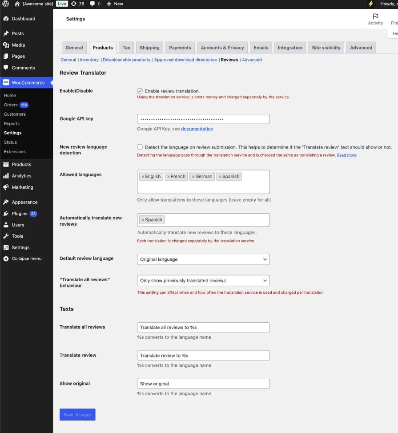Remove Spanish from allowed languages
Viewport: 398px width, 433px height.
tap(220, 177)
